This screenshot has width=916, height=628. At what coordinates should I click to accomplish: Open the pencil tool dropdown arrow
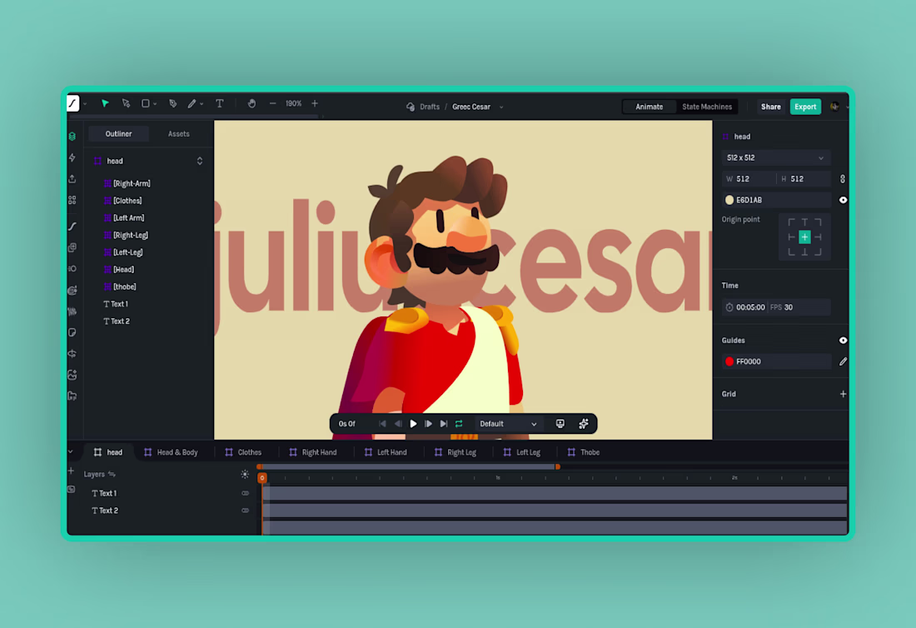click(x=202, y=104)
